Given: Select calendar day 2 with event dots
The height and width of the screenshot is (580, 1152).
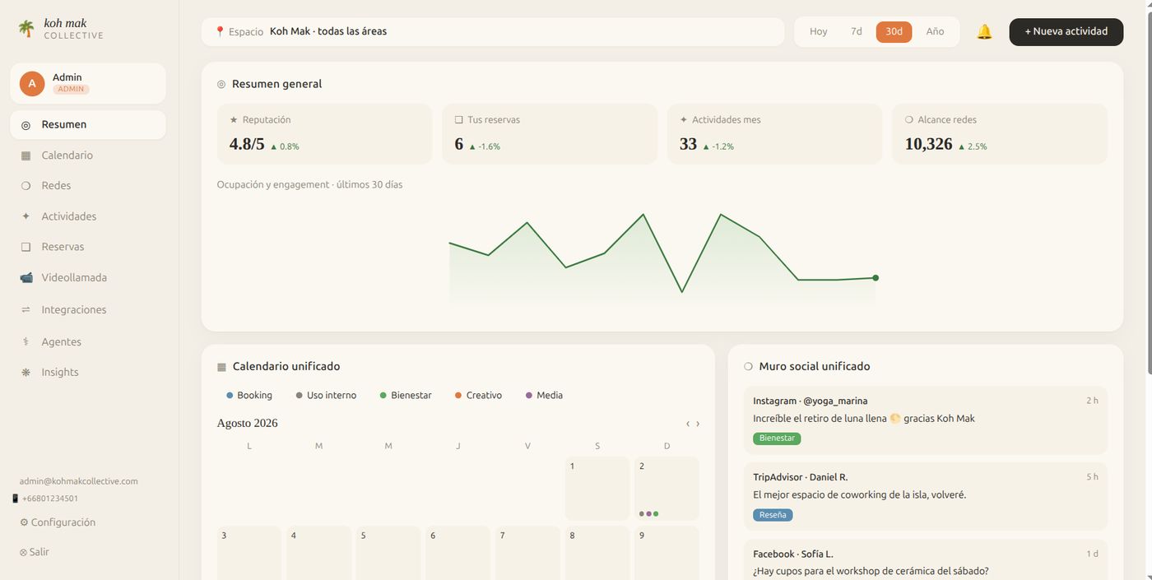Looking at the screenshot, I should 667,489.
